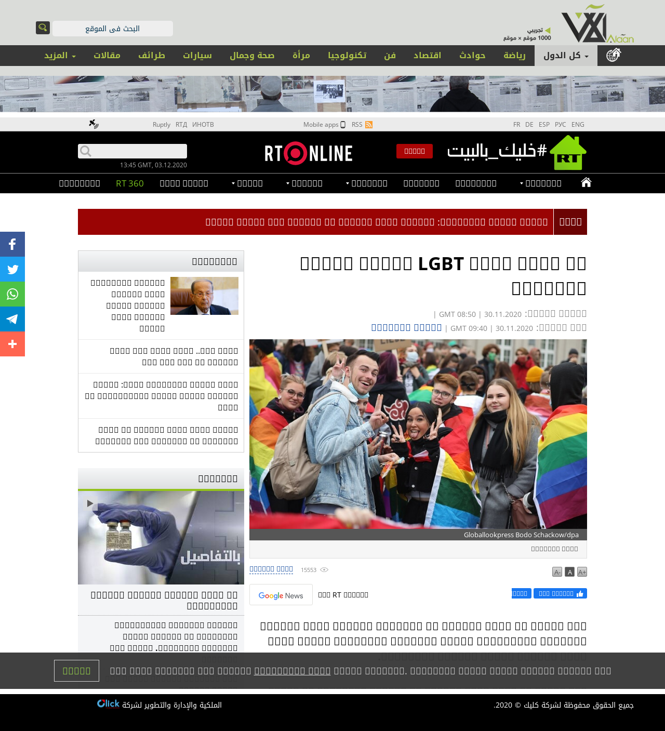665x731 pixels.
Task: Switch language to ESP
Action: [x=544, y=125]
